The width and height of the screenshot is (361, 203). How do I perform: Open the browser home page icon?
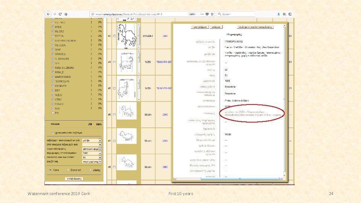click(66, 14)
